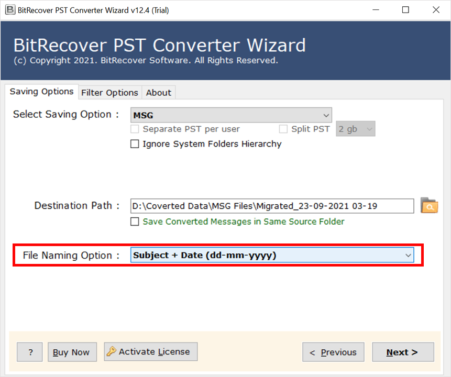Click the Destination Path label text
451x377 pixels.
[x=77, y=206]
